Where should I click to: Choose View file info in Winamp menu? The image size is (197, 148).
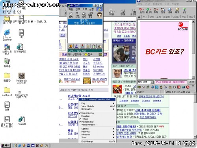point(97,106)
